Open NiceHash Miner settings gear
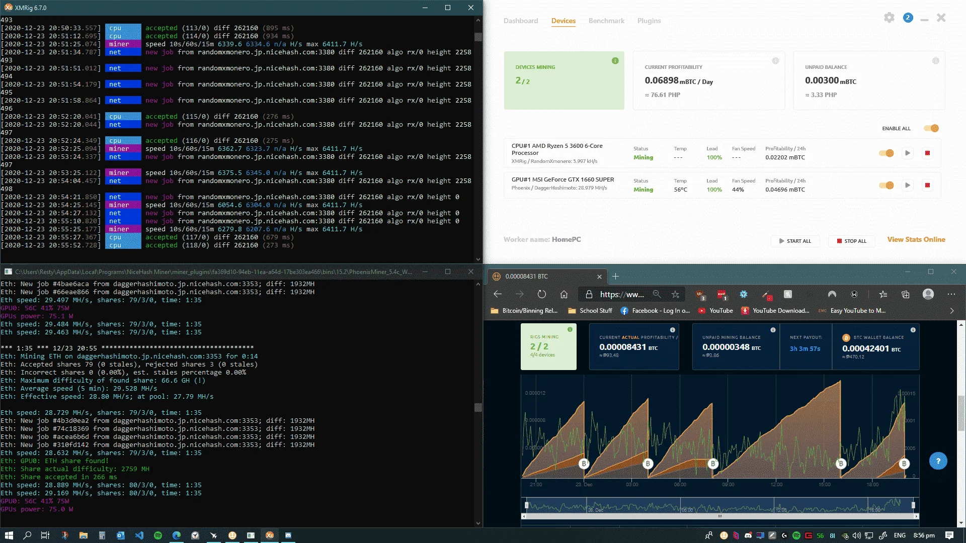The image size is (966, 543). [x=889, y=18]
